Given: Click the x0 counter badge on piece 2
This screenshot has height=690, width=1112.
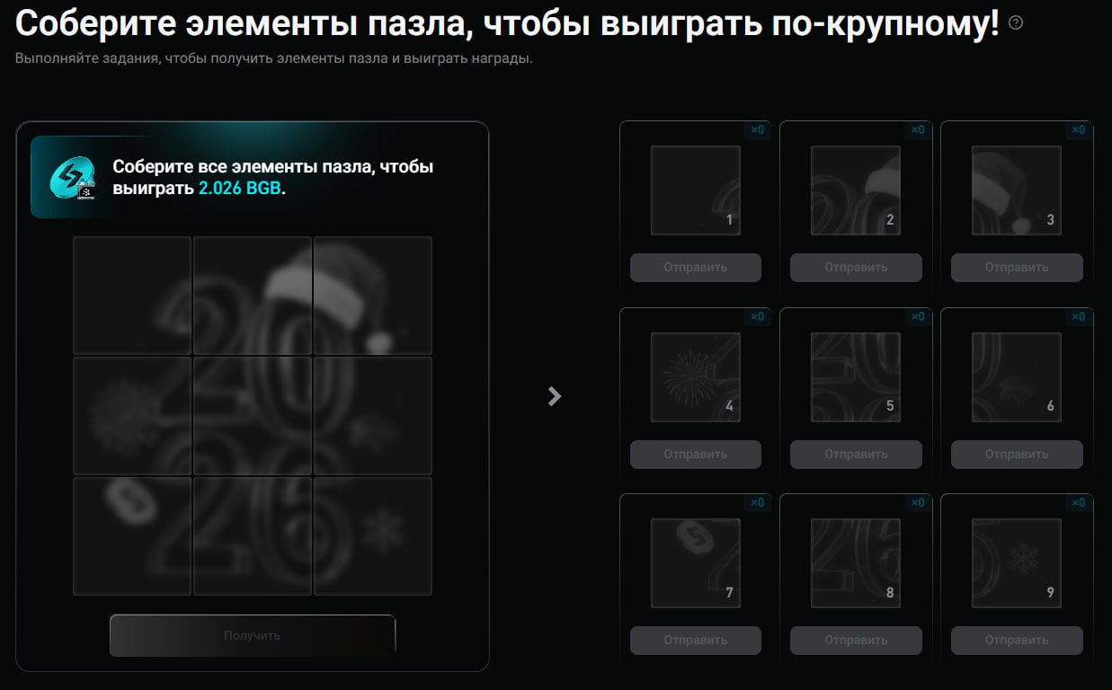Looking at the screenshot, I should [918, 130].
